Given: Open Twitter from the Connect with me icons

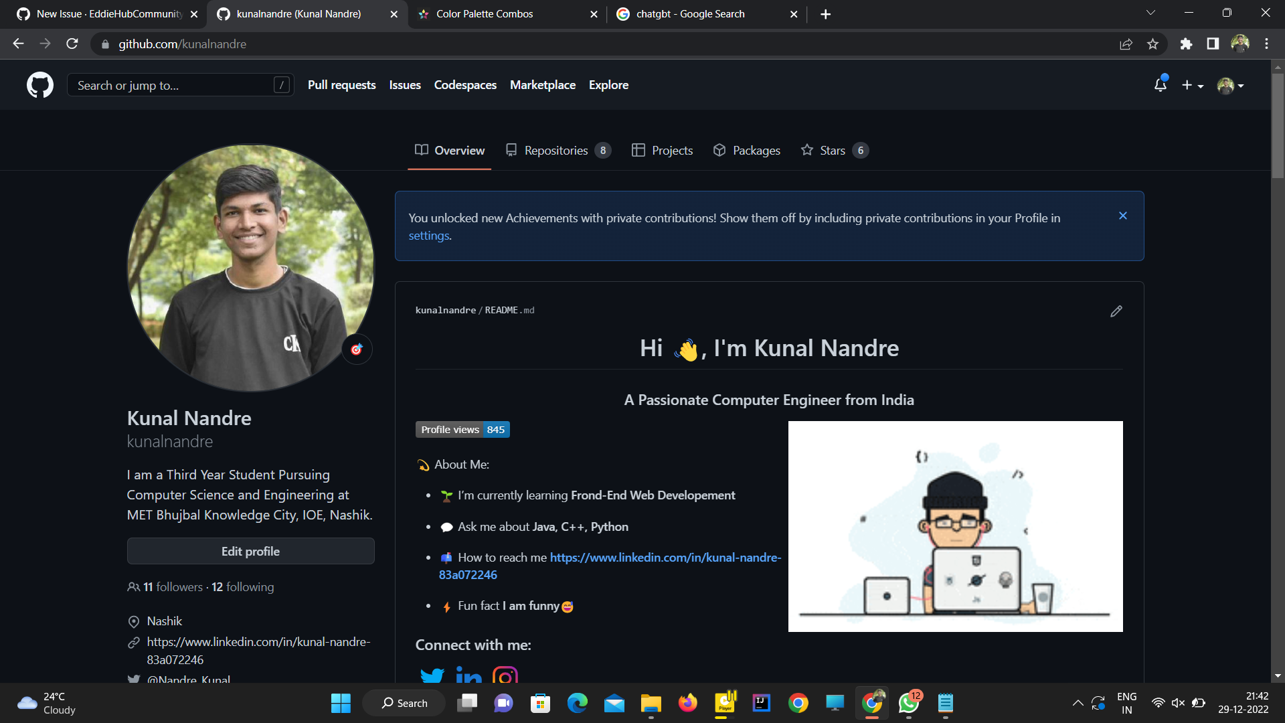Looking at the screenshot, I should coord(432,675).
